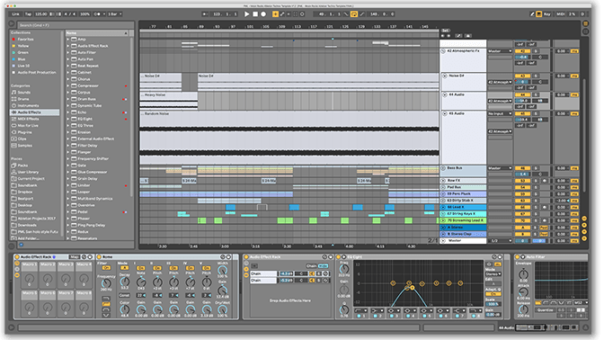Select the Favorites collection

(x=25, y=40)
